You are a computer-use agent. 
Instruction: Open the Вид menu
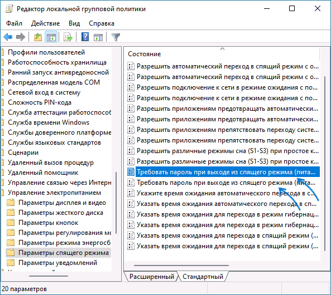[74, 23]
